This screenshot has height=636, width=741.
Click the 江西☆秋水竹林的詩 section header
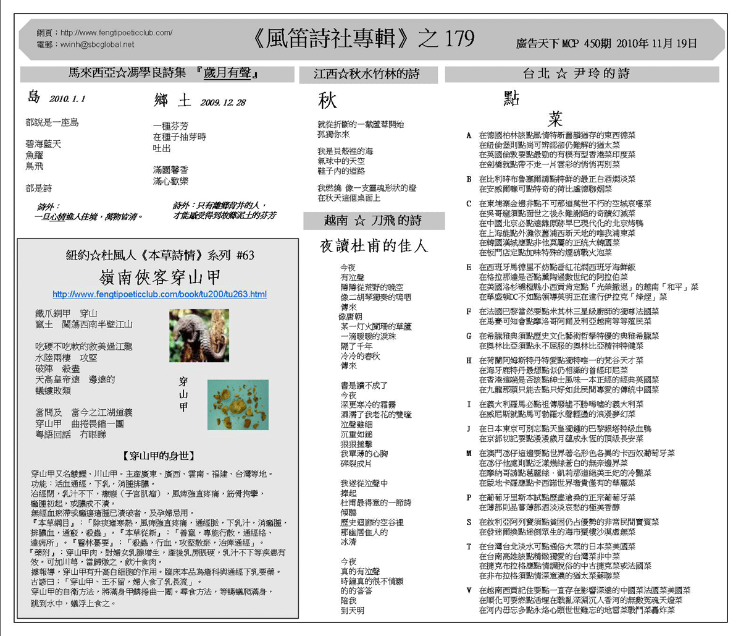pyautogui.click(x=367, y=74)
